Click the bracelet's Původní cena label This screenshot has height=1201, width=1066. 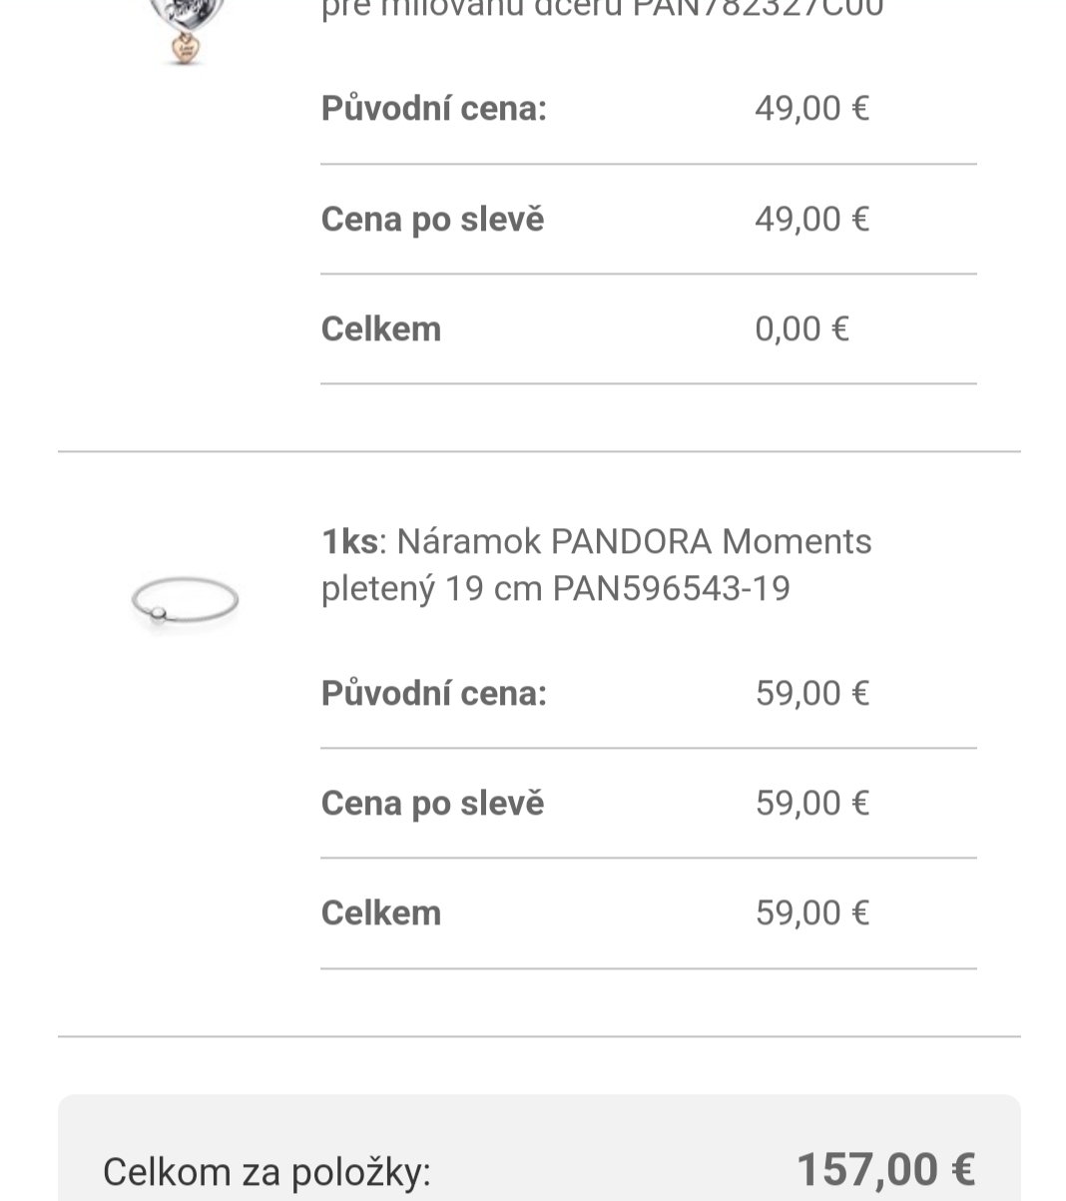tap(434, 693)
